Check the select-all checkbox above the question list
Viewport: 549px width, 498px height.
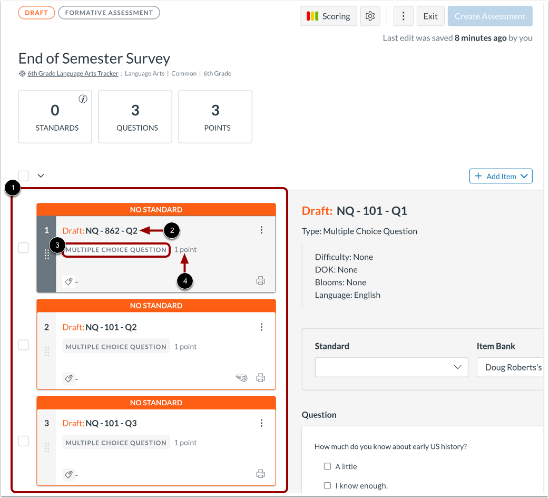coord(23,175)
